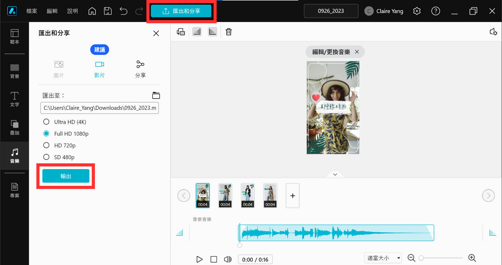Click the fade-in audio icon in toolbar
The width and height of the screenshot is (502, 265).
point(197,32)
